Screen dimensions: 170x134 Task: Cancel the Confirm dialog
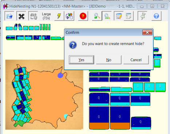[136, 60]
